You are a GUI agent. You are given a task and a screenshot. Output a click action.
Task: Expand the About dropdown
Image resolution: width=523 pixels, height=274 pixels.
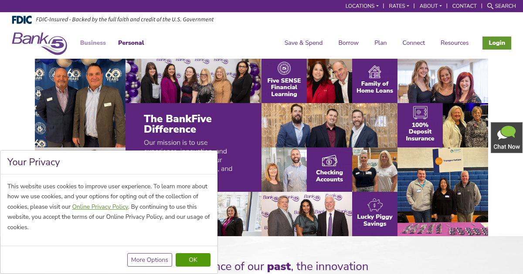(431, 6)
